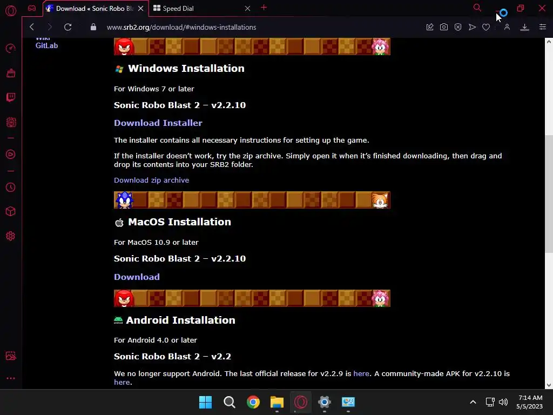Viewport: 553px width, 415px height.
Task: Click the Sonic icon in divider banner
Action: 124,200
